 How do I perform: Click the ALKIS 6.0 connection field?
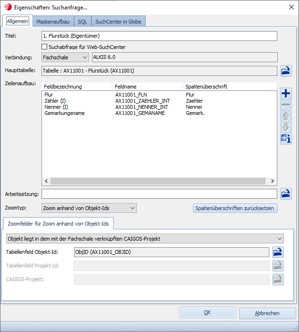pyautogui.click(x=185, y=57)
